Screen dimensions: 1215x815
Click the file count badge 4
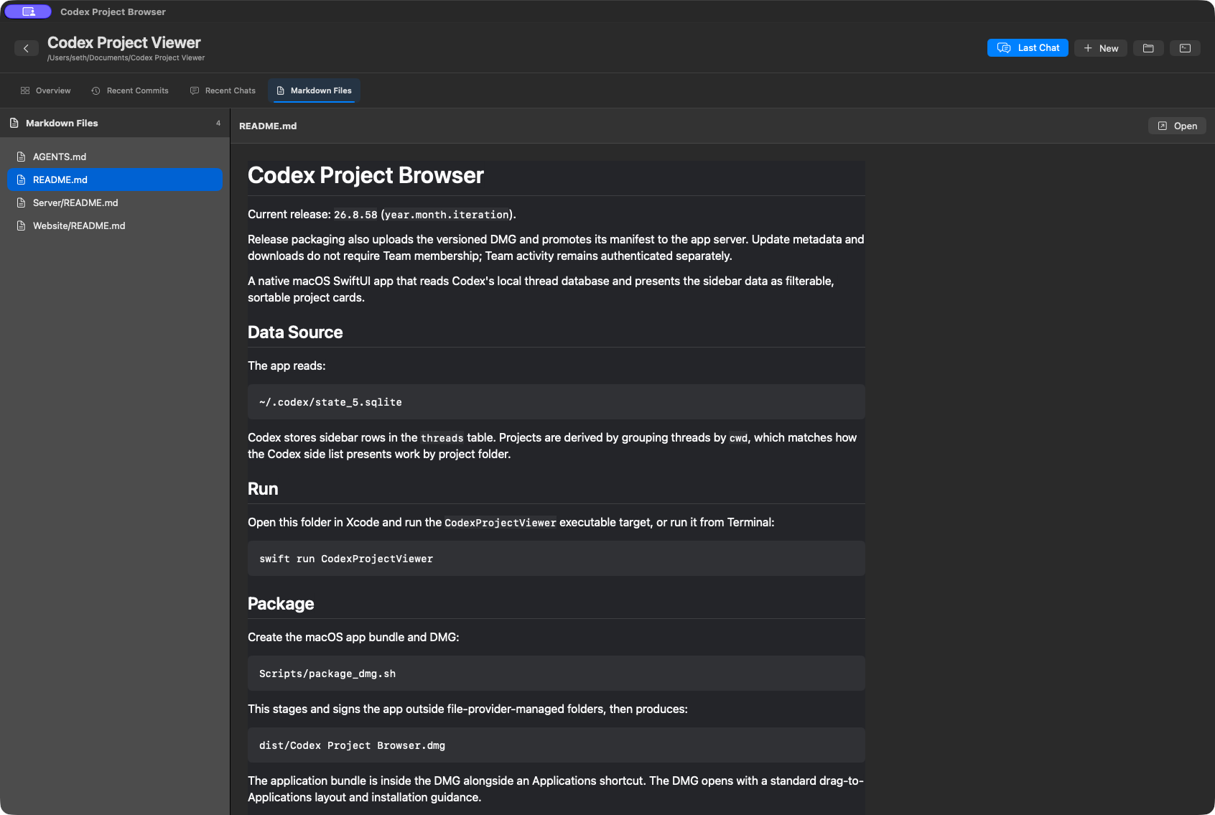click(218, 123)
